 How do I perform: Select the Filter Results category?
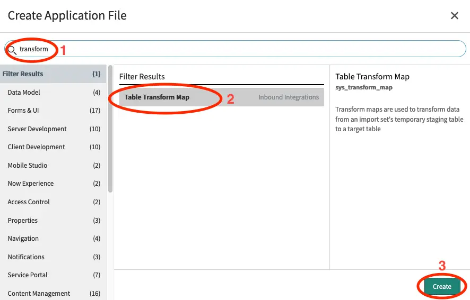[52, 74]
